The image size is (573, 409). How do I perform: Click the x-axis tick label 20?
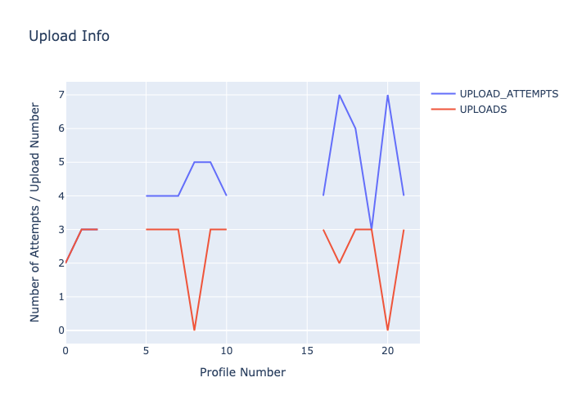pos(387,351)
